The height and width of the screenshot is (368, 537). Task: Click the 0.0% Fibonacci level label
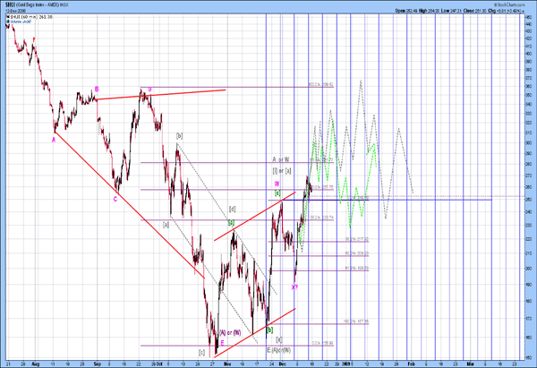click(x=322, y=343)
